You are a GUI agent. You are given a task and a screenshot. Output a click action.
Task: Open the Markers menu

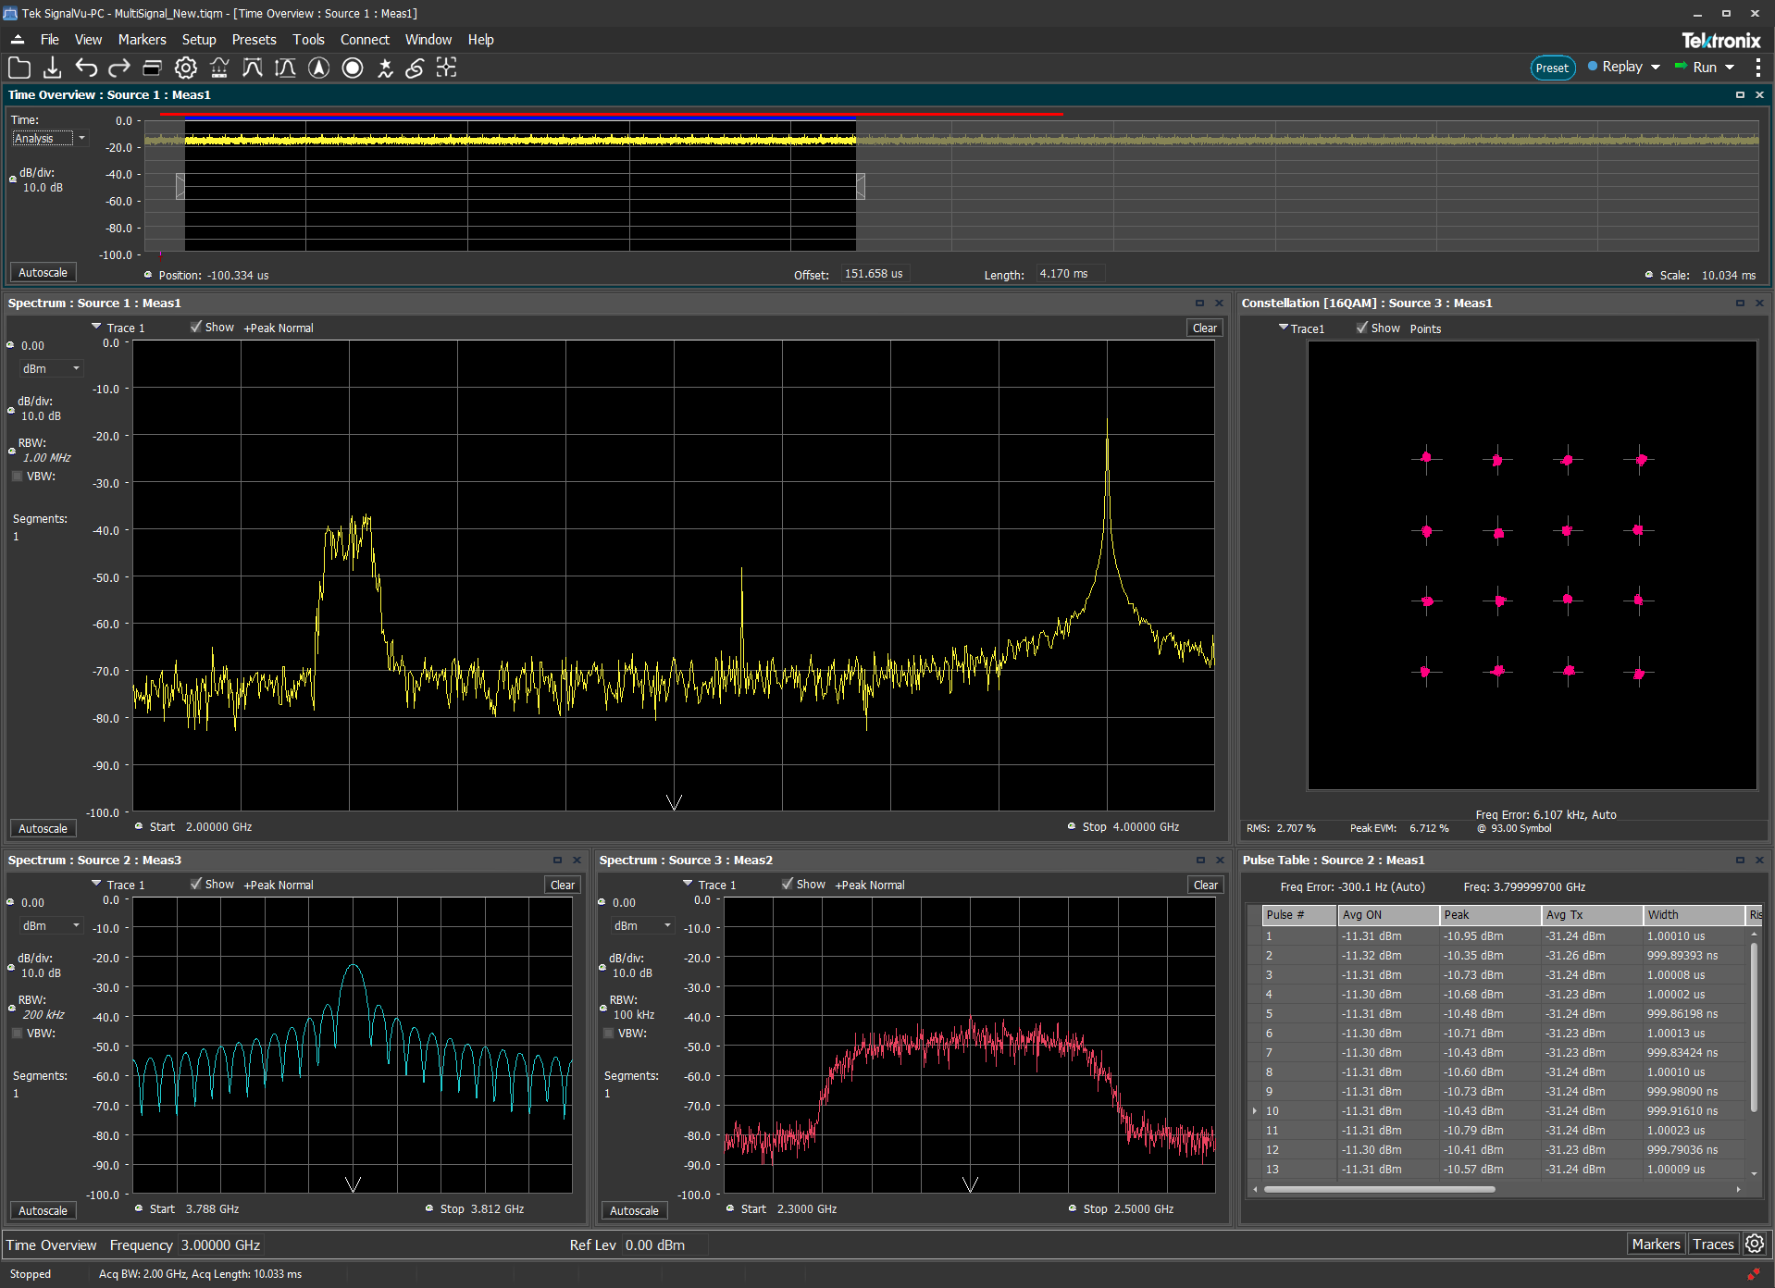click(x=142, y=40)
